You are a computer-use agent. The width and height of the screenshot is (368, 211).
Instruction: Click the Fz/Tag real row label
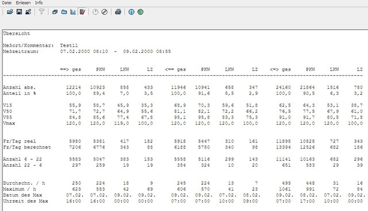point(20,141)
